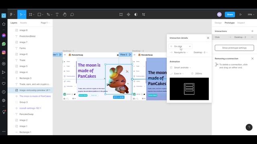Present the prototype with play icon
This screenshot has width=257, height=144.
pos(241,14)
